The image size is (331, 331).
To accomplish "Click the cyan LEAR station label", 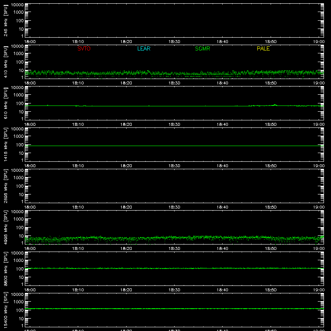I will 144,48.
